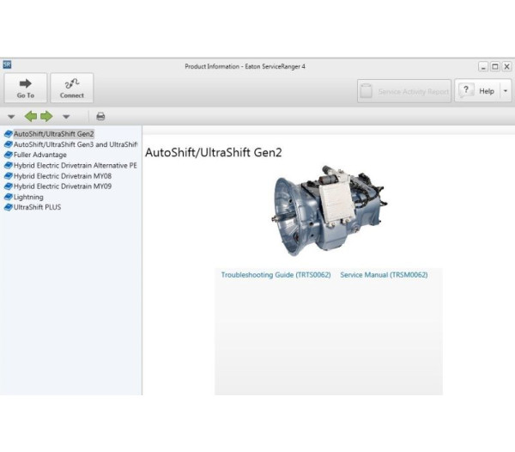
Task: Click the ServiceRanger SR app icon
Action: coord(8,64)
